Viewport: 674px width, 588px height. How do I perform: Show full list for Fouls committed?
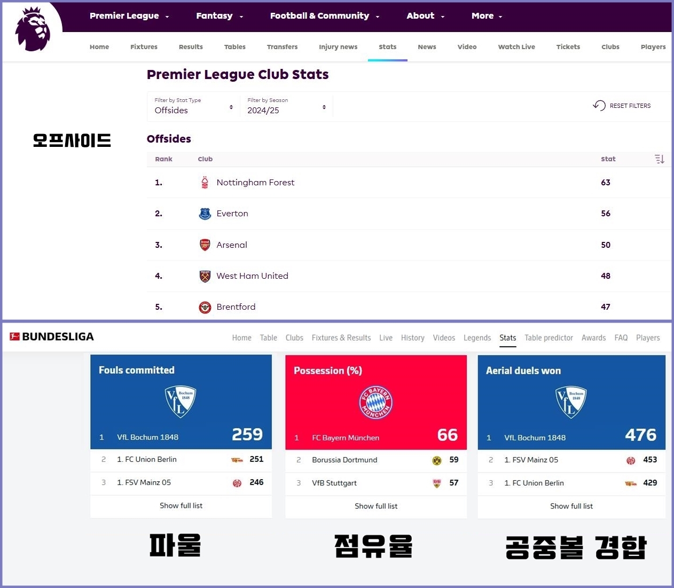[x=181, y=506]
